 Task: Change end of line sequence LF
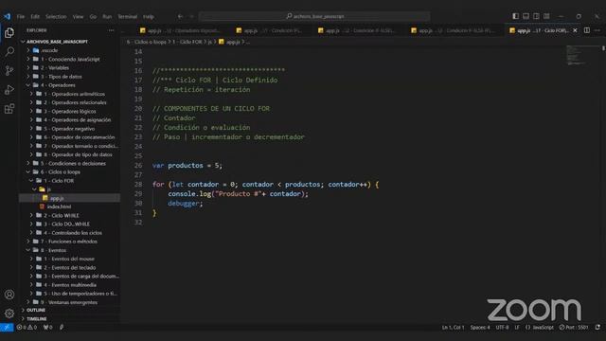coord(517,327)
